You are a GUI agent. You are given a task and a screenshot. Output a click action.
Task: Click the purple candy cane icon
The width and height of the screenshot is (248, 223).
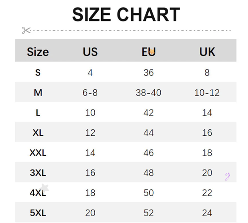(x=228, y=177)
